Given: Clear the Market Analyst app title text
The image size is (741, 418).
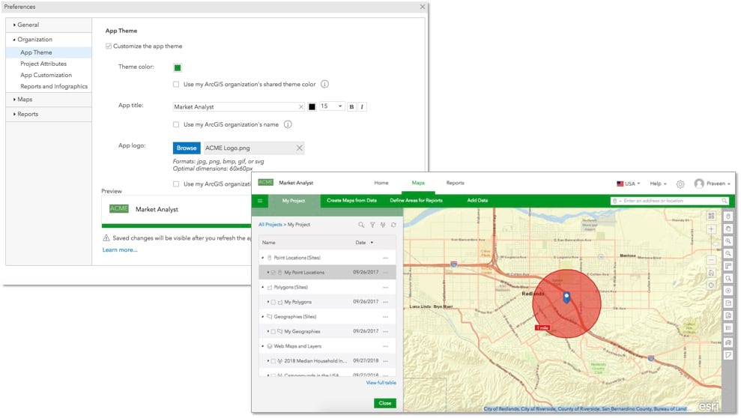Looking at the screenshot, I should point(301,106).
